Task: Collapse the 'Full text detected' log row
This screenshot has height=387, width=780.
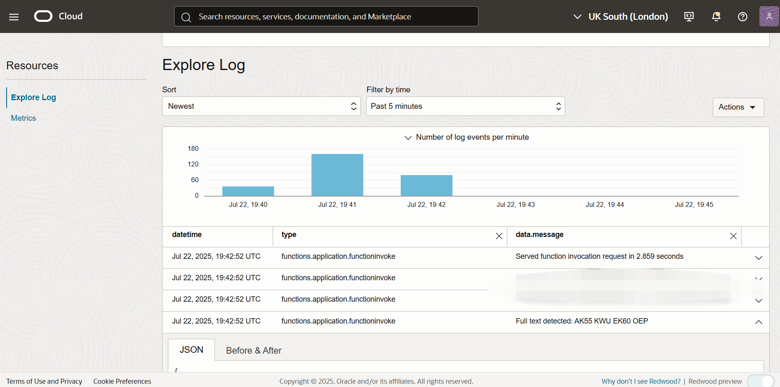Action: tap(758, 322)
